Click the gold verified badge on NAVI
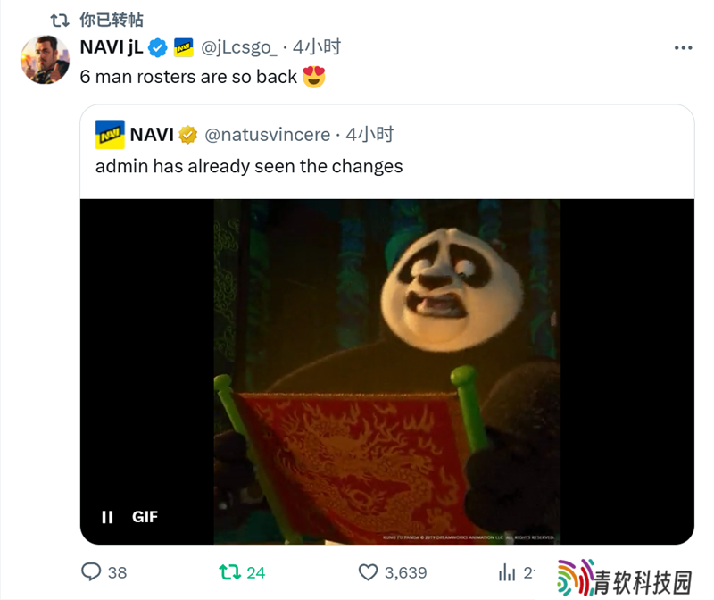 click(x=187, y=135)
